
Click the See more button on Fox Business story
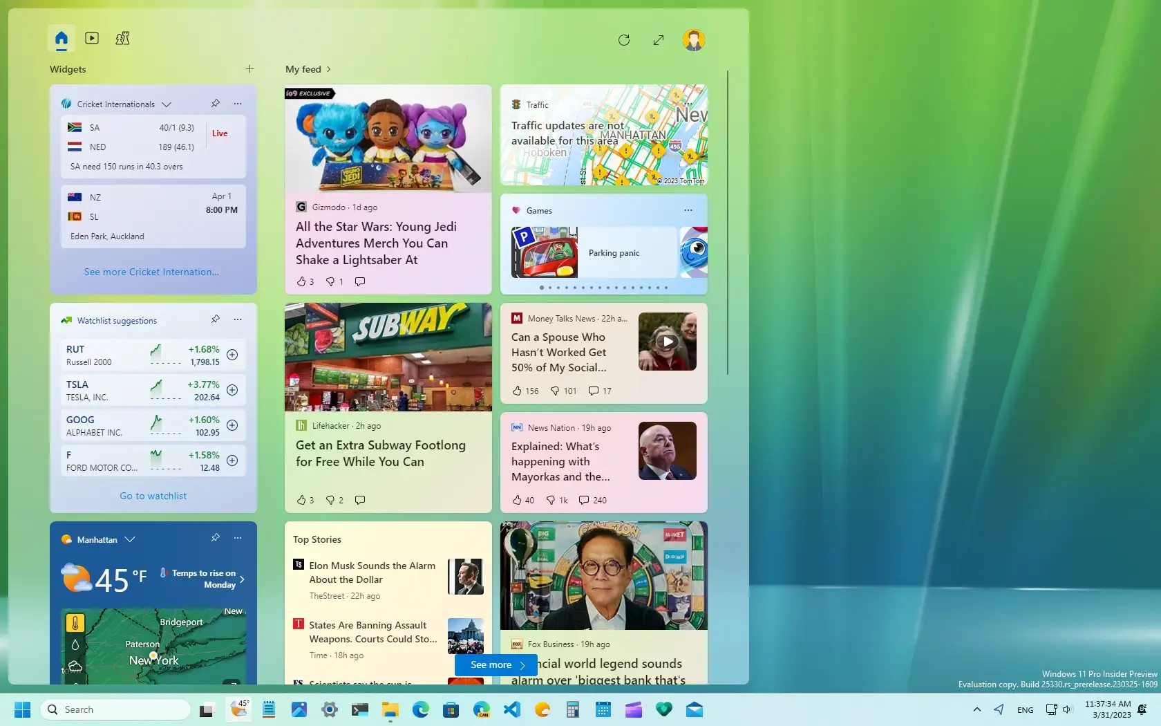click(495, 664)
